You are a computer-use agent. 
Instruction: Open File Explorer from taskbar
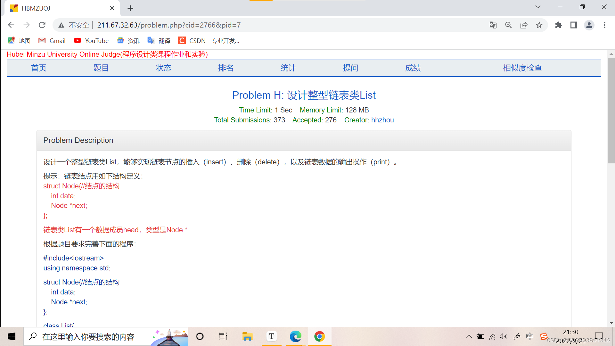point(247,336)
